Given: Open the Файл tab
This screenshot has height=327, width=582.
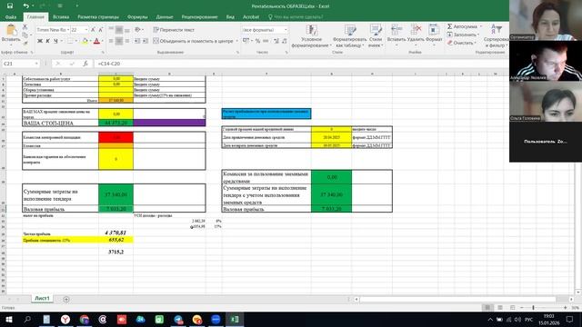Looking at the screenshot, I should pyautogui.click(x=11, y=16).
